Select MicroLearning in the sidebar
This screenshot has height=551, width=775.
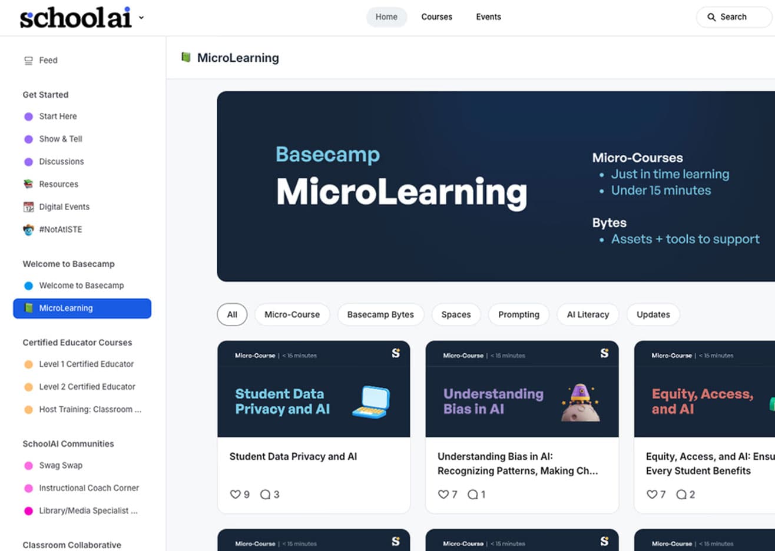(x=82, y=308)
